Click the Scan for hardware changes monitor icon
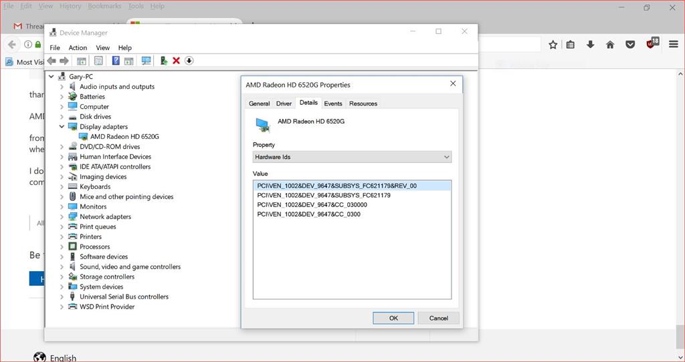The image size is (685, 362). 146,61
